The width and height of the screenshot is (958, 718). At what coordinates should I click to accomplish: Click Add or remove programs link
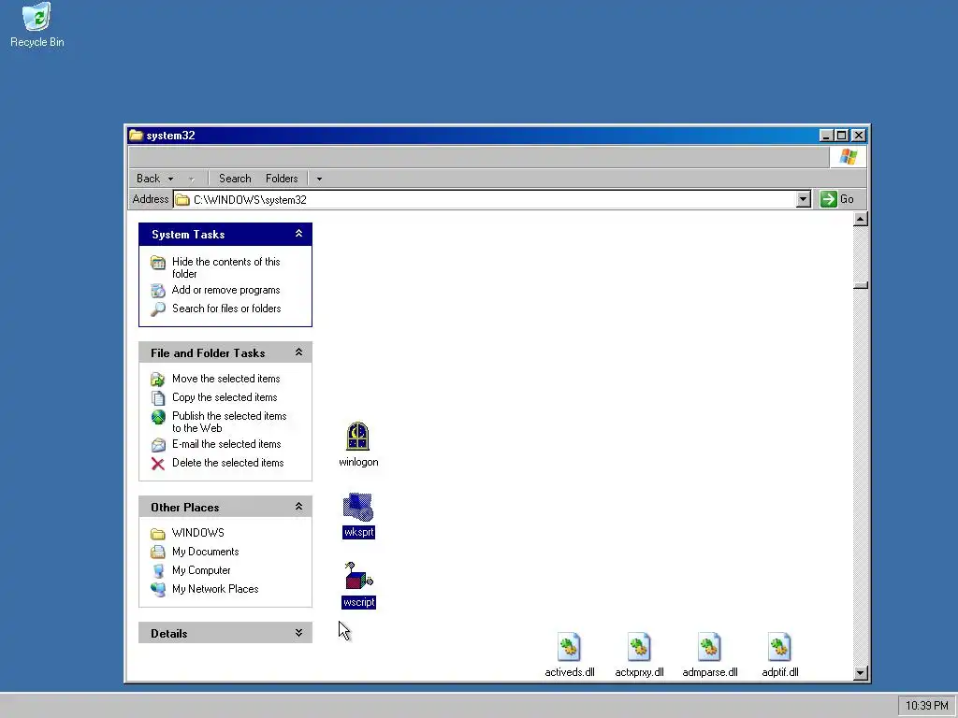click(226, 290)
